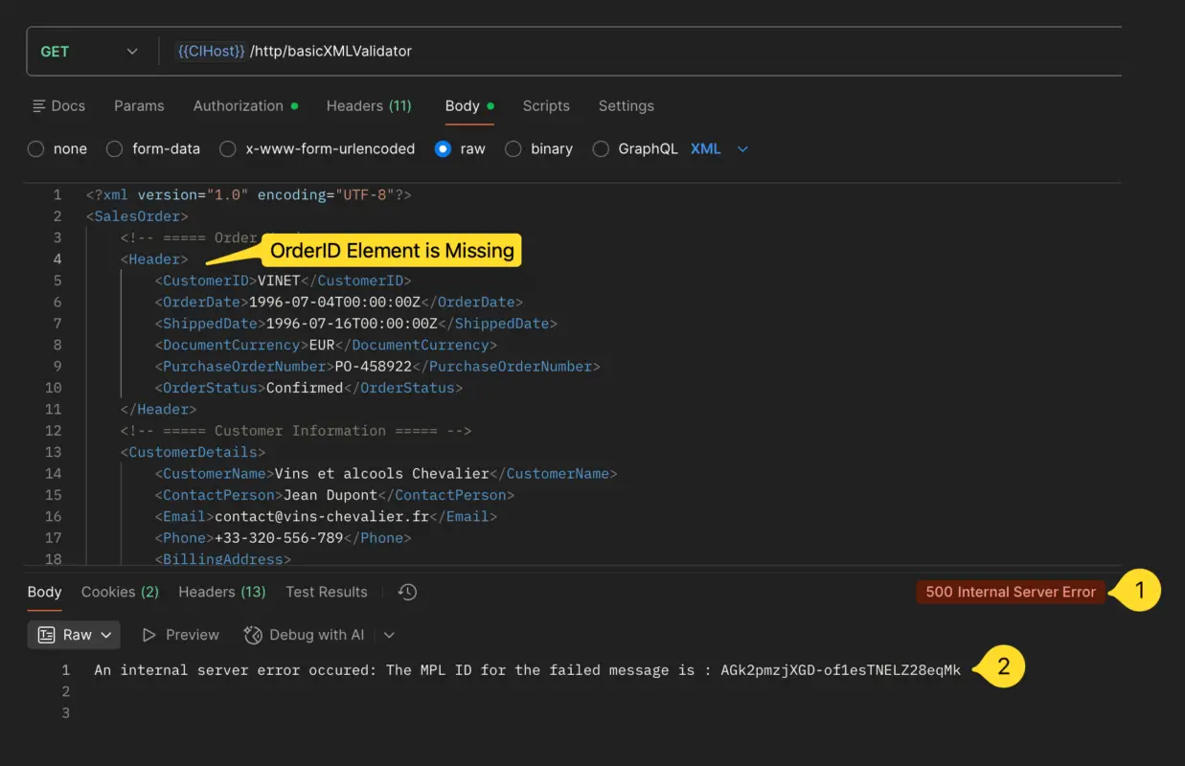Click the Debug with AI icon
The image size is (1185, 766).
coord(253,635)
